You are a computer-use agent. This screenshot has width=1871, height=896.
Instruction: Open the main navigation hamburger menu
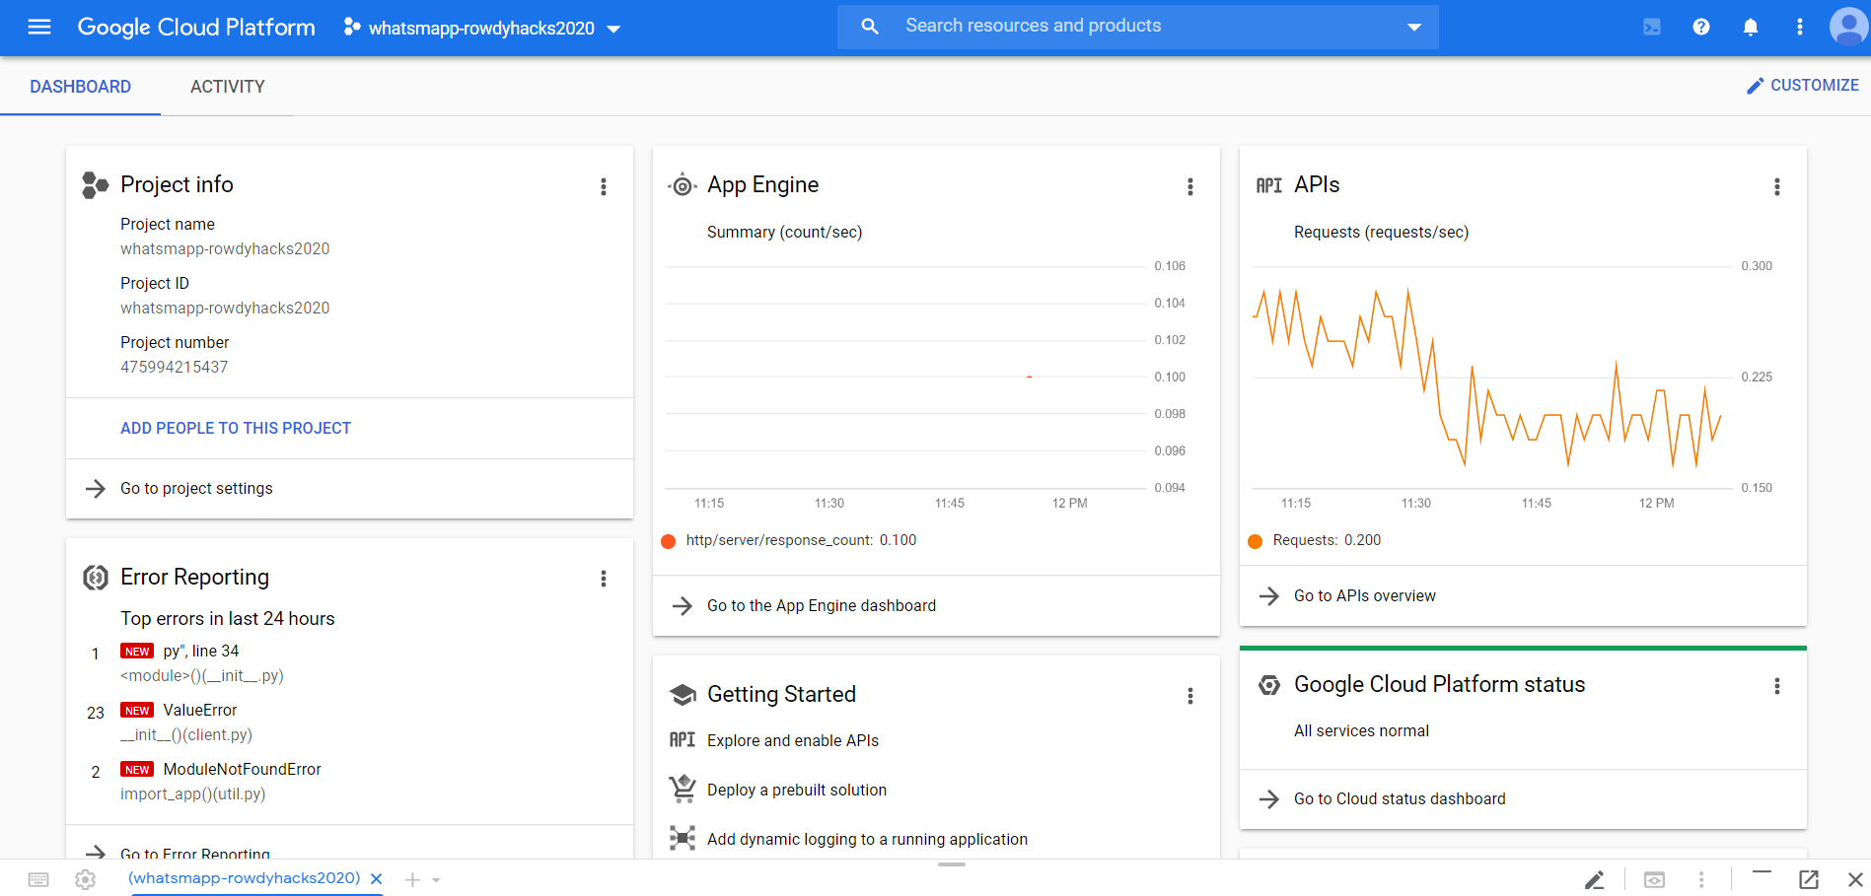click(39, 27)
